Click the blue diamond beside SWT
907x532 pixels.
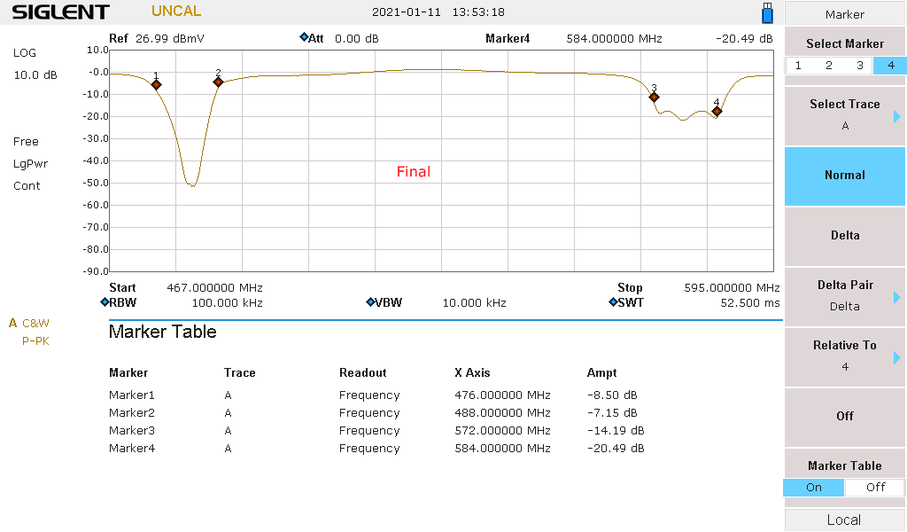pyautogui.click(x=613, y=302)
